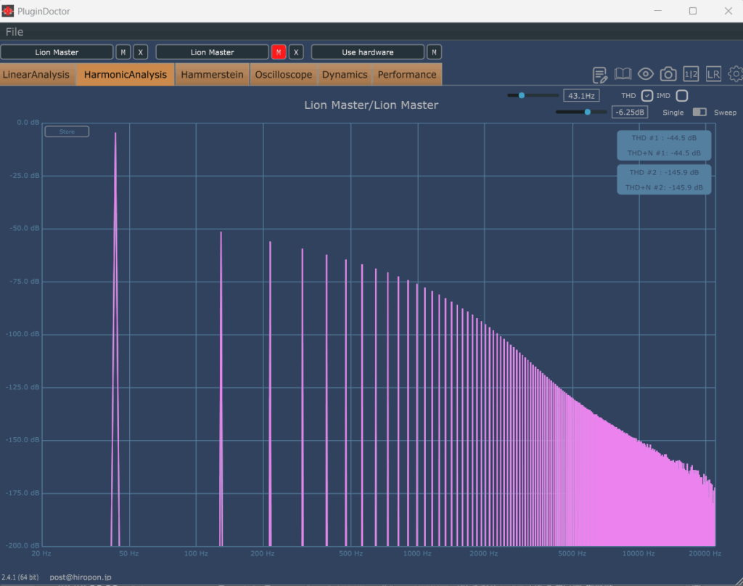
Task: Click the THD #1 readout box
Action: click(664, 145)
